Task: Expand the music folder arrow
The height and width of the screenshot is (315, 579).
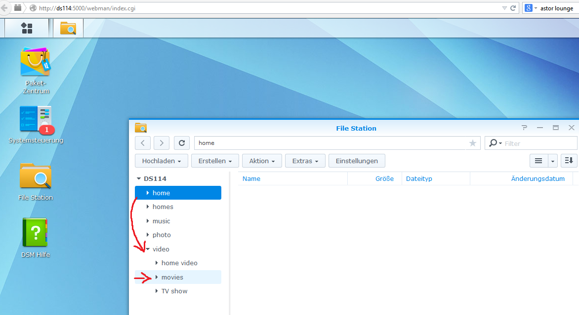Action: [148, 221]
